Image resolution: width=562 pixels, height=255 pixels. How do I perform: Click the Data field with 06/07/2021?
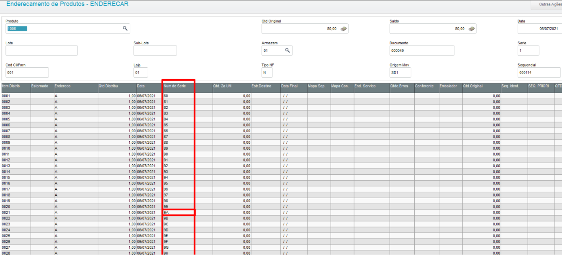[540, 28]
